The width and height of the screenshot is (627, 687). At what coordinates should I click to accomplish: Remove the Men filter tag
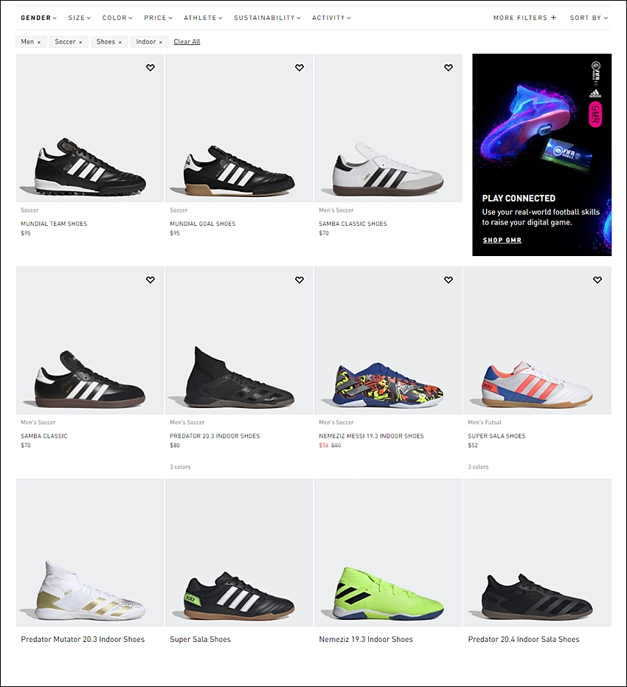coord(39,42)
